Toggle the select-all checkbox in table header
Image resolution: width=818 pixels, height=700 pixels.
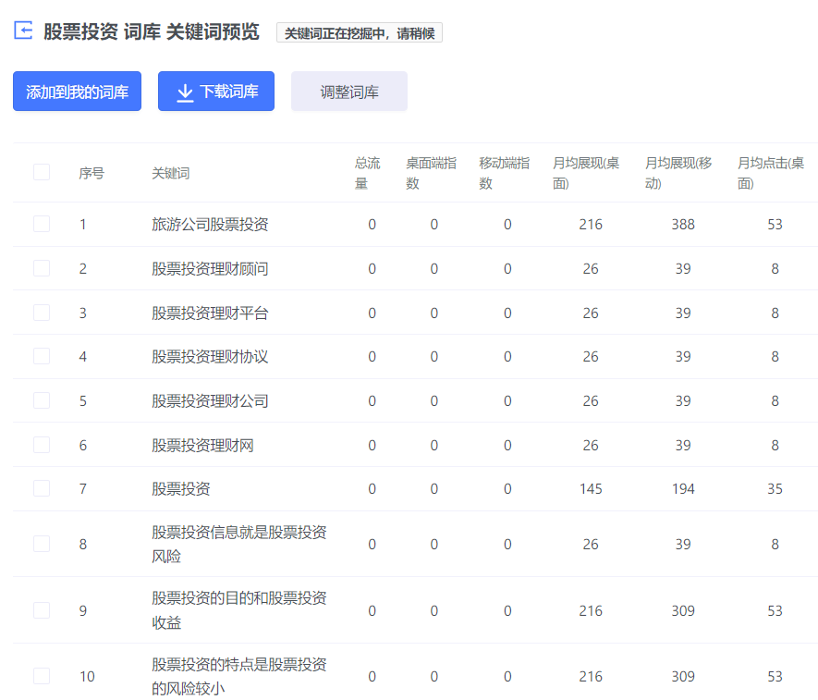coord(42,172)
